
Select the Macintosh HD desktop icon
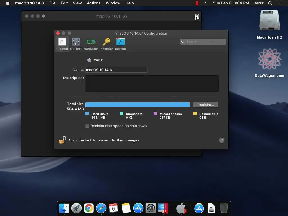269,24
